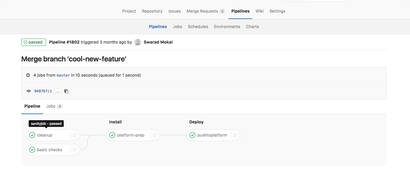Open the Repository menu item
Viewport: 410px width, 193px height.
click(x=152, y=11)
